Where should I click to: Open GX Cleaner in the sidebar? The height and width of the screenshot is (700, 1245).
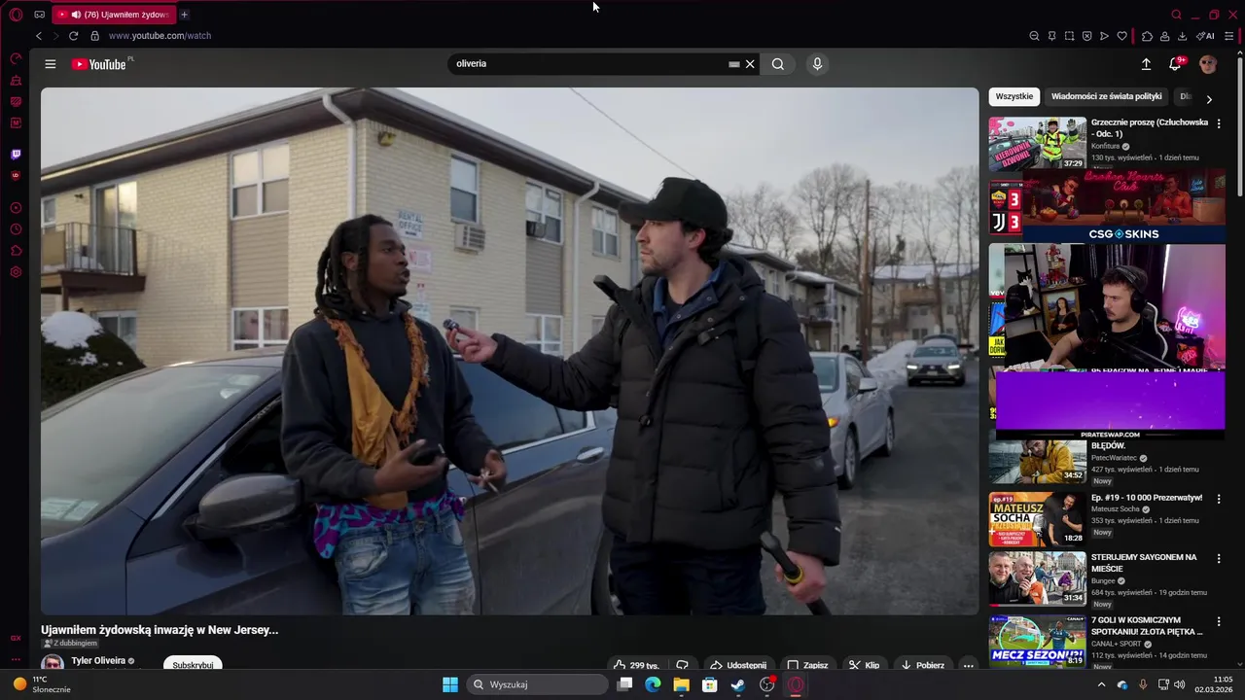tap(16, 81)
